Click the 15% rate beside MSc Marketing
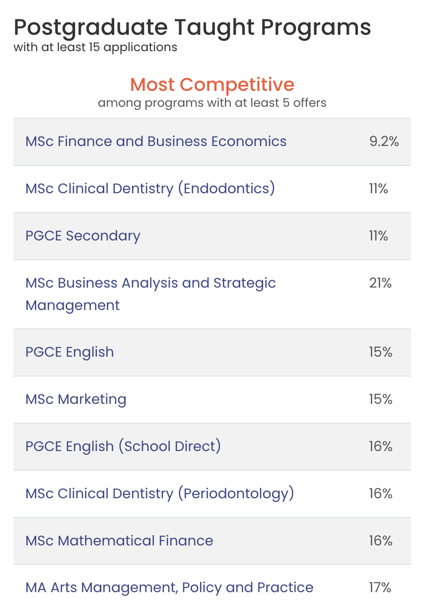Viewport: 422px width, 614px height. pyautogui.click(x=380, y=399)
